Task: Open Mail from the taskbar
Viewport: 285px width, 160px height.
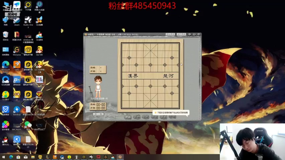Action: click(x=26, y=157)
